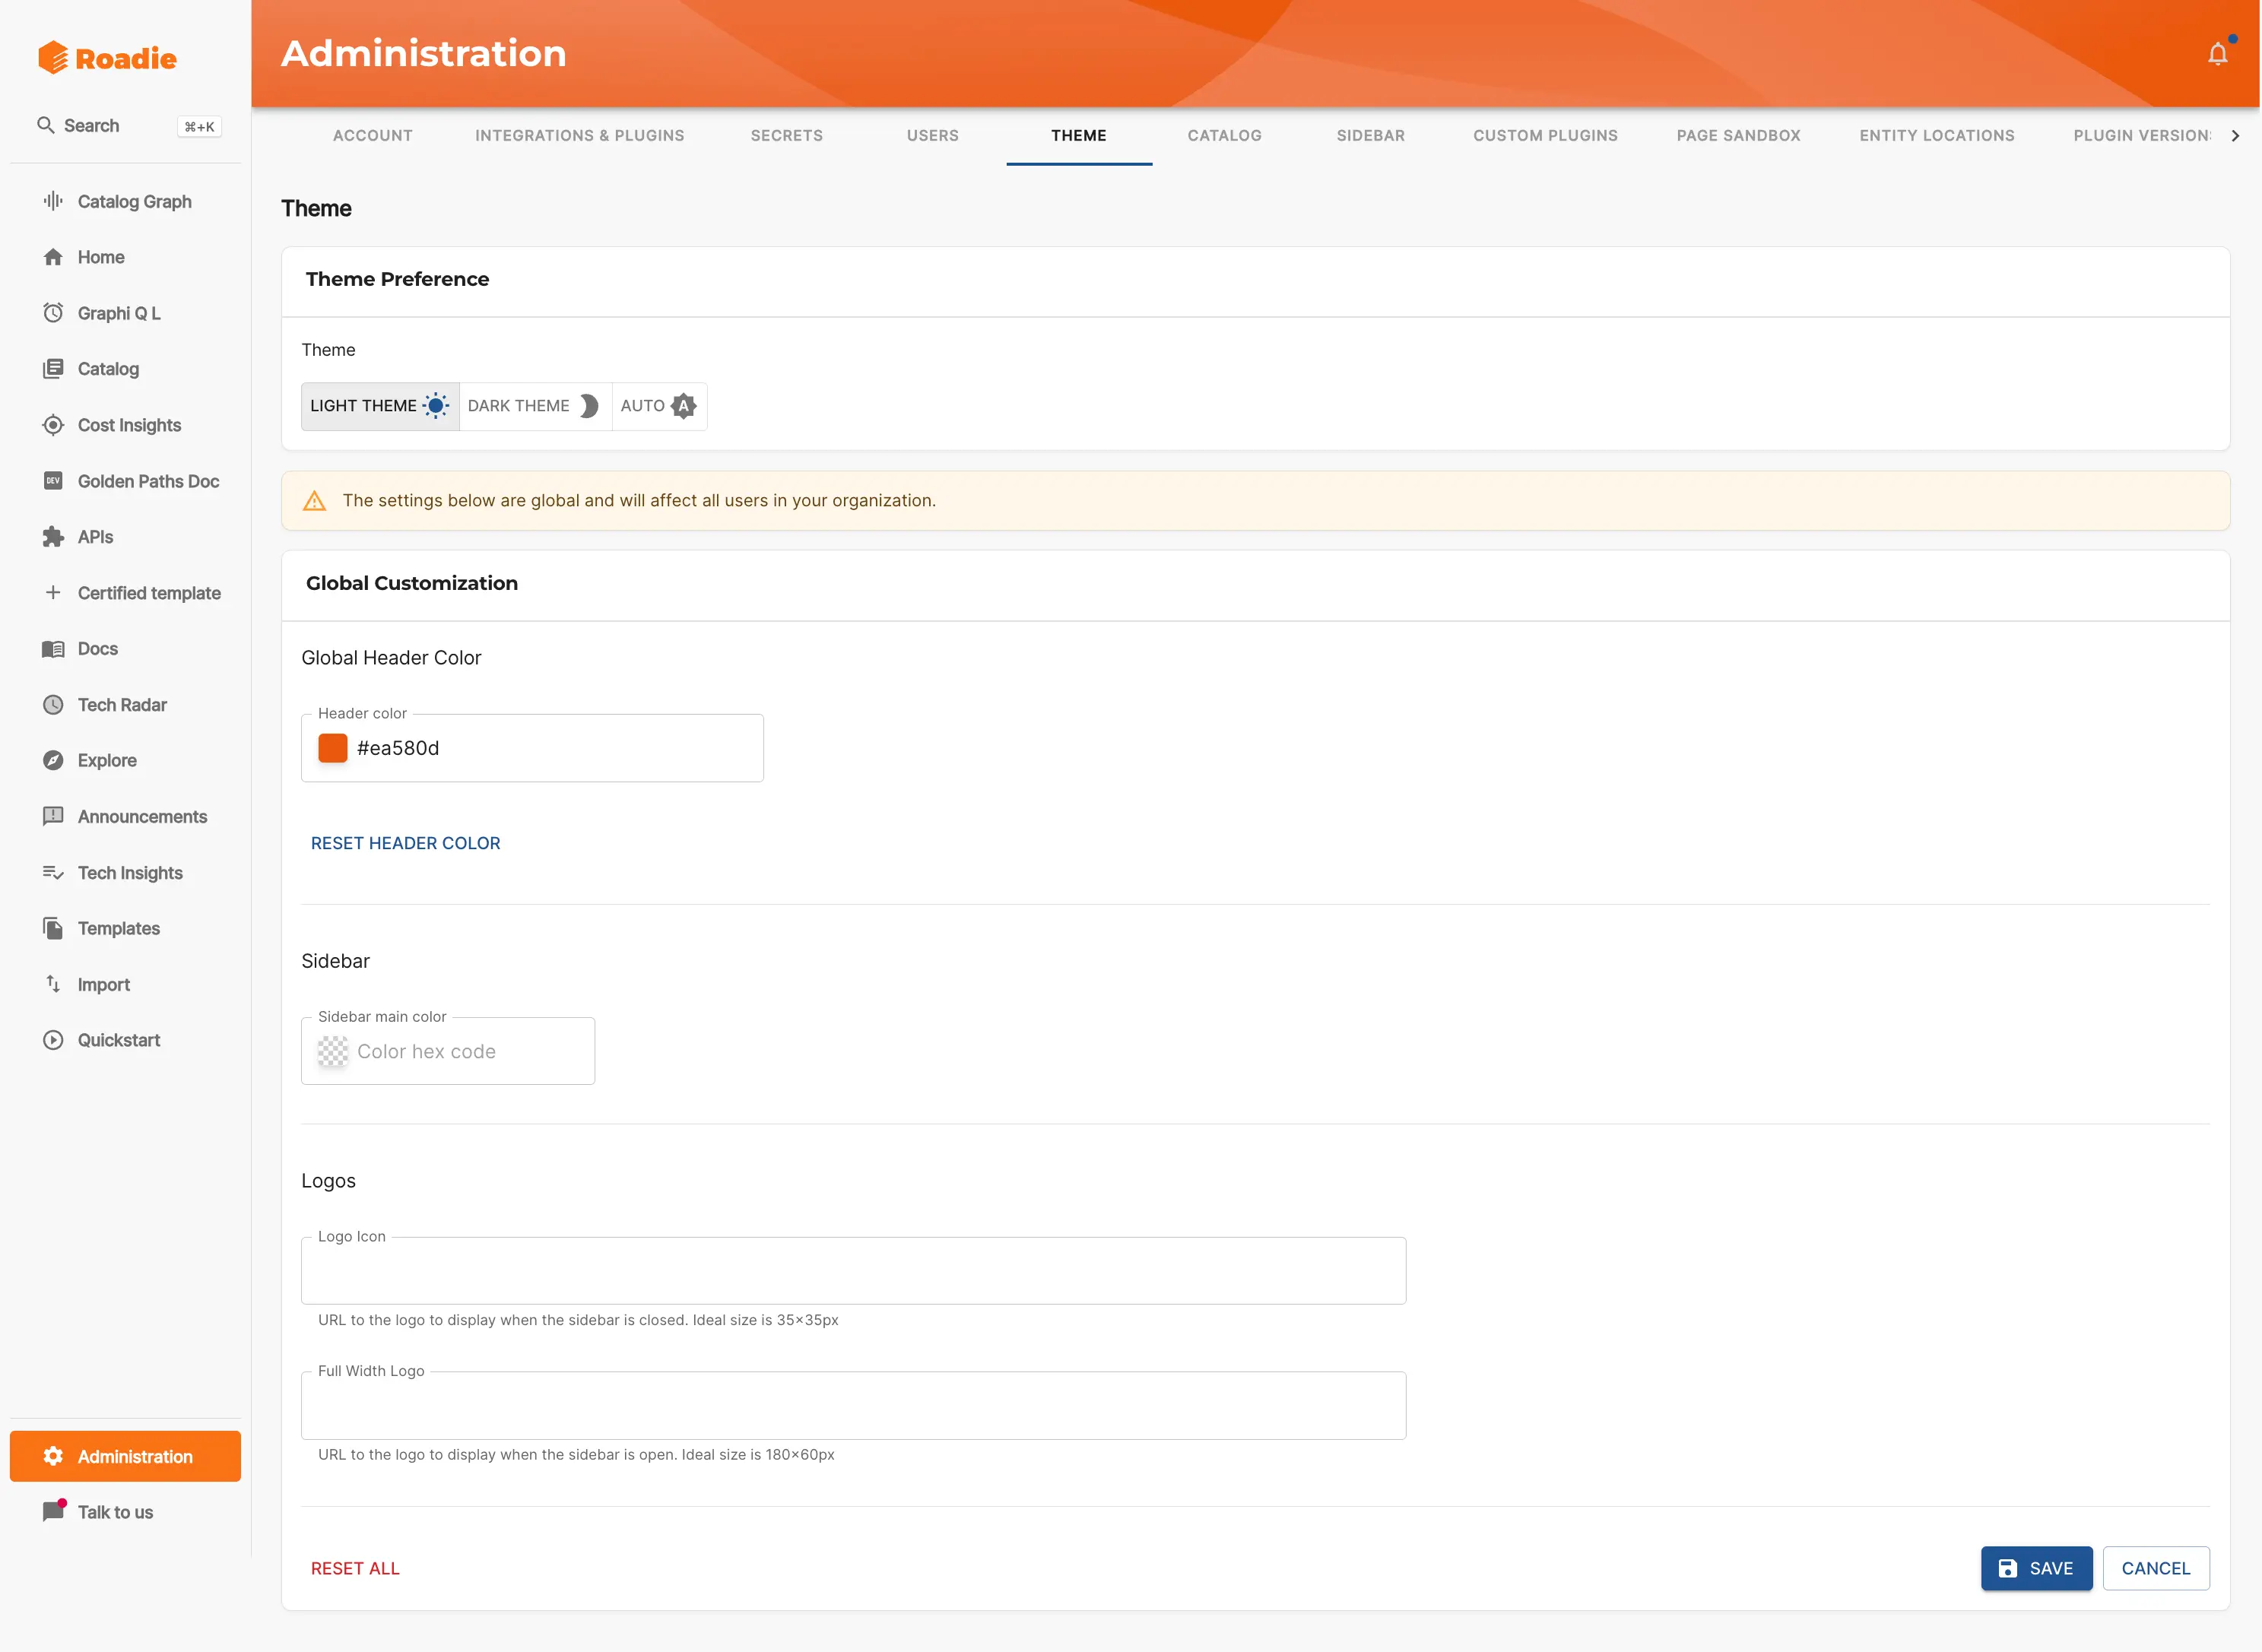Click Reset Header Color link
Screen dimensions: 2262x1652
tap(405, 843)
